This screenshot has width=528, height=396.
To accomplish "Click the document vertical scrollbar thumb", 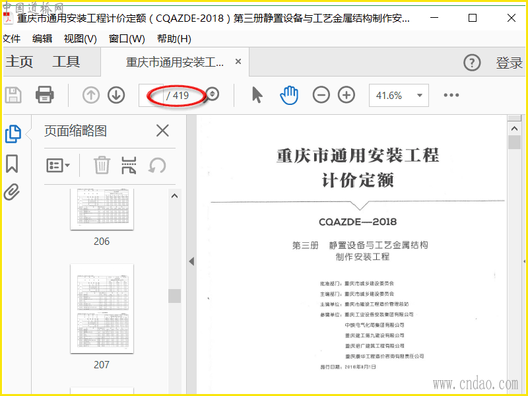I will coord(514,142).
